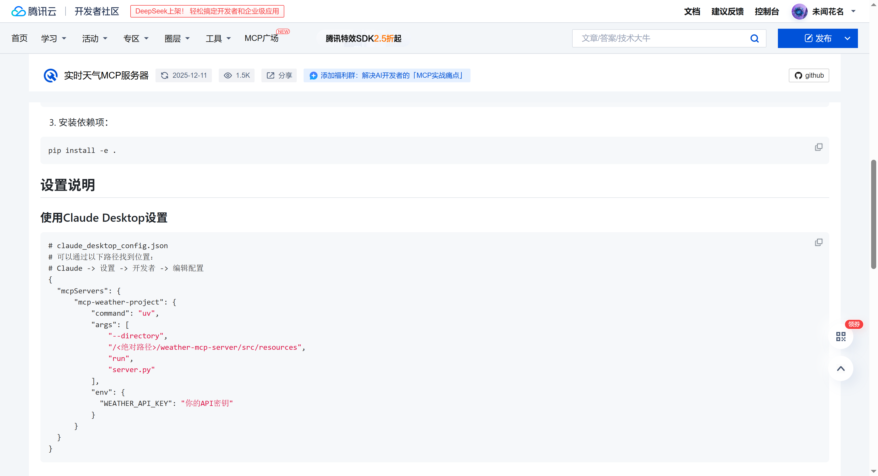The width and height of the screenshot is (878, 476).
Task: Click the share icon button 分享
Action: tap(279, 75)
